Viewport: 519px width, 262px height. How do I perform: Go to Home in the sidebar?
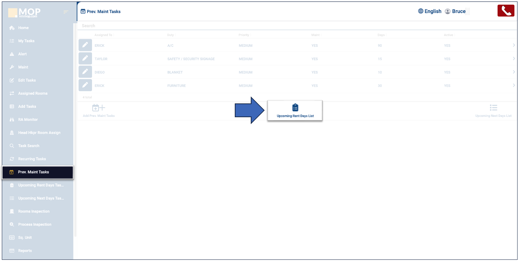point(23,28)
